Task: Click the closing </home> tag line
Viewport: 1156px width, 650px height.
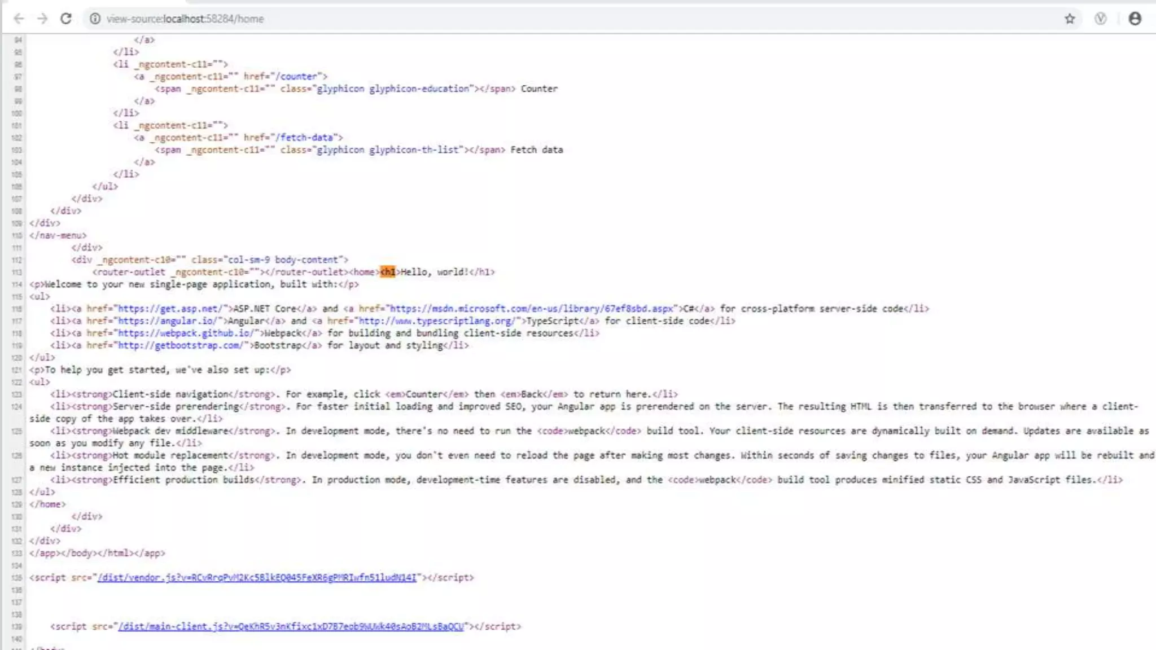Action: point(47,504)
